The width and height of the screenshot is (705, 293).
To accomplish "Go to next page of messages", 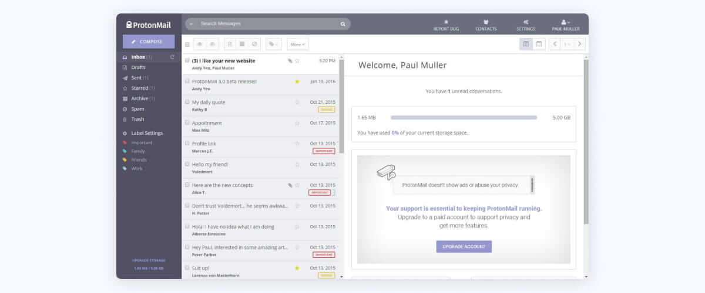I will tap(580, 44).
